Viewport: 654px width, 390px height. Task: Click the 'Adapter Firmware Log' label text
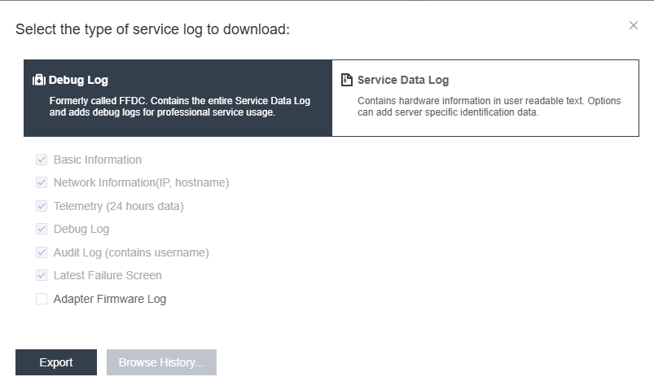pos(110,299)
